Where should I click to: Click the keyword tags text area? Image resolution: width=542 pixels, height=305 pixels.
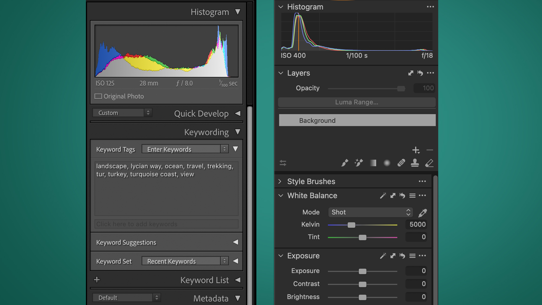click(x=166, y=189)
